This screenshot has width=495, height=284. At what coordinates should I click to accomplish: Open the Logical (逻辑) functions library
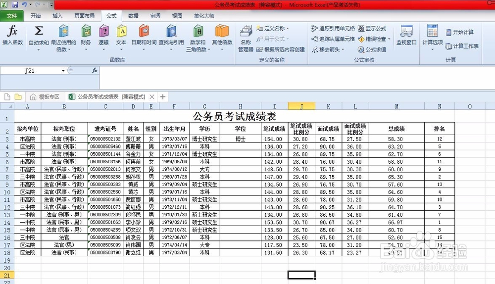coord(103,38)
